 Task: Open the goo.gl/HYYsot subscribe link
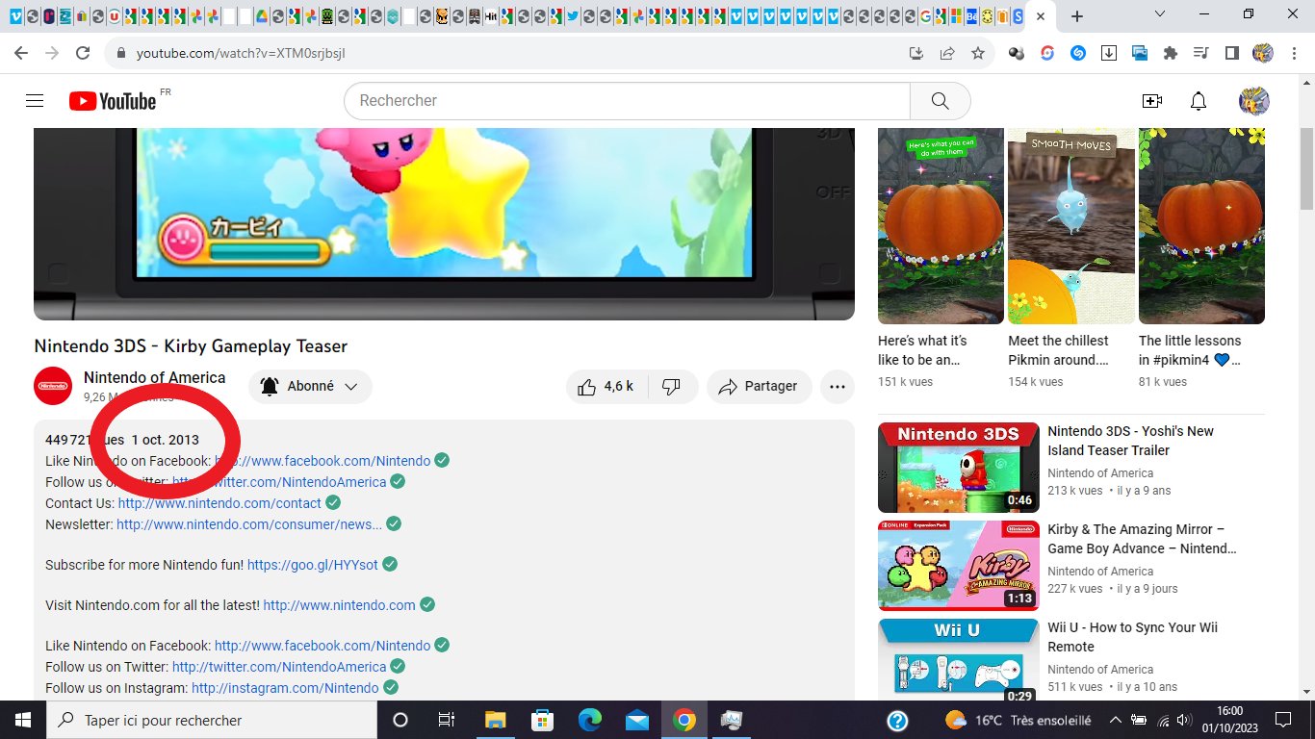[312, 565]
